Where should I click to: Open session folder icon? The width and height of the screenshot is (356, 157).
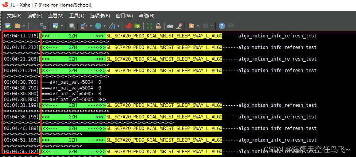(x=18, y=26)
